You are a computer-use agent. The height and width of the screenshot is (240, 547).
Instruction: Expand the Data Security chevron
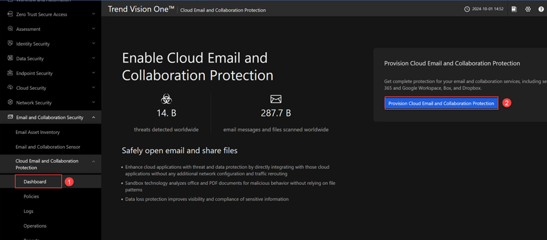point(94,58)
